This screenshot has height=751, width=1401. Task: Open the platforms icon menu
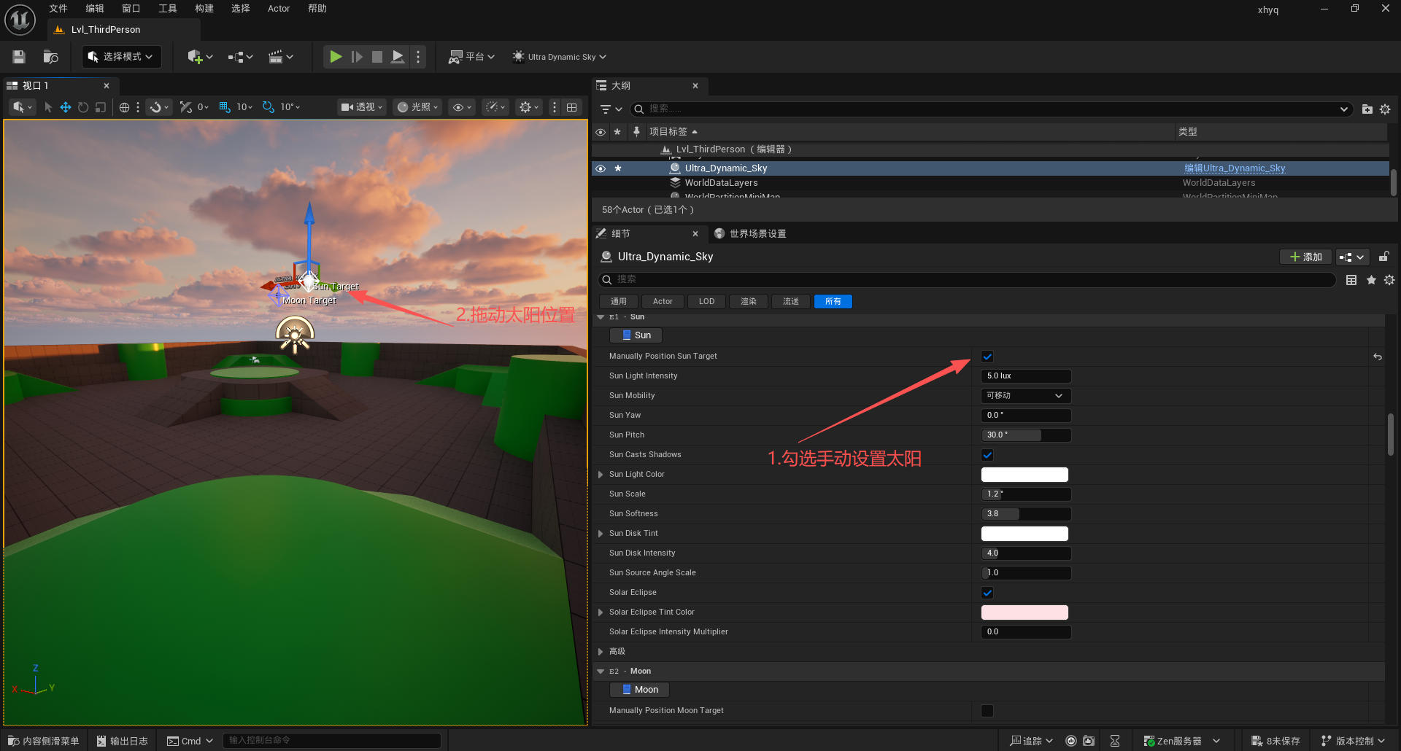[x=472, y=57]
